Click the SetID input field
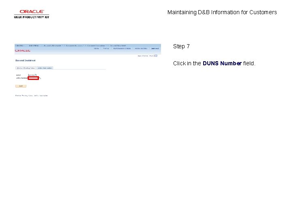Viewport: 292px width, 219px height. (31, 75)
